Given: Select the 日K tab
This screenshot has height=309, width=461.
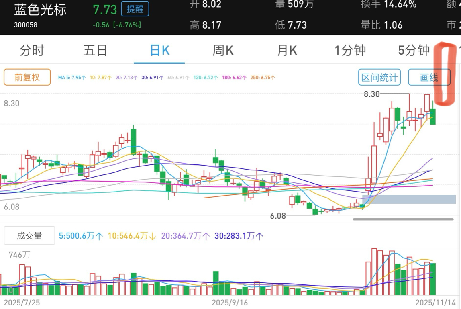Looking at the screenshot, I should point(160,50).
